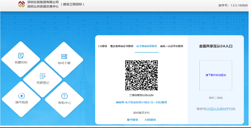
Task: Switch to the CA登录 tab
Action: pos(103,46)
